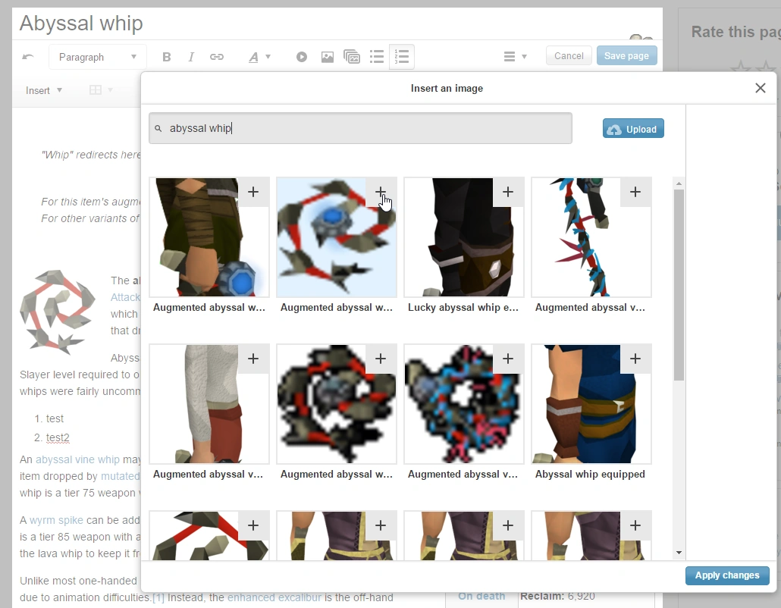
Task: Click list item test2
Action: [x=58, y=437]
